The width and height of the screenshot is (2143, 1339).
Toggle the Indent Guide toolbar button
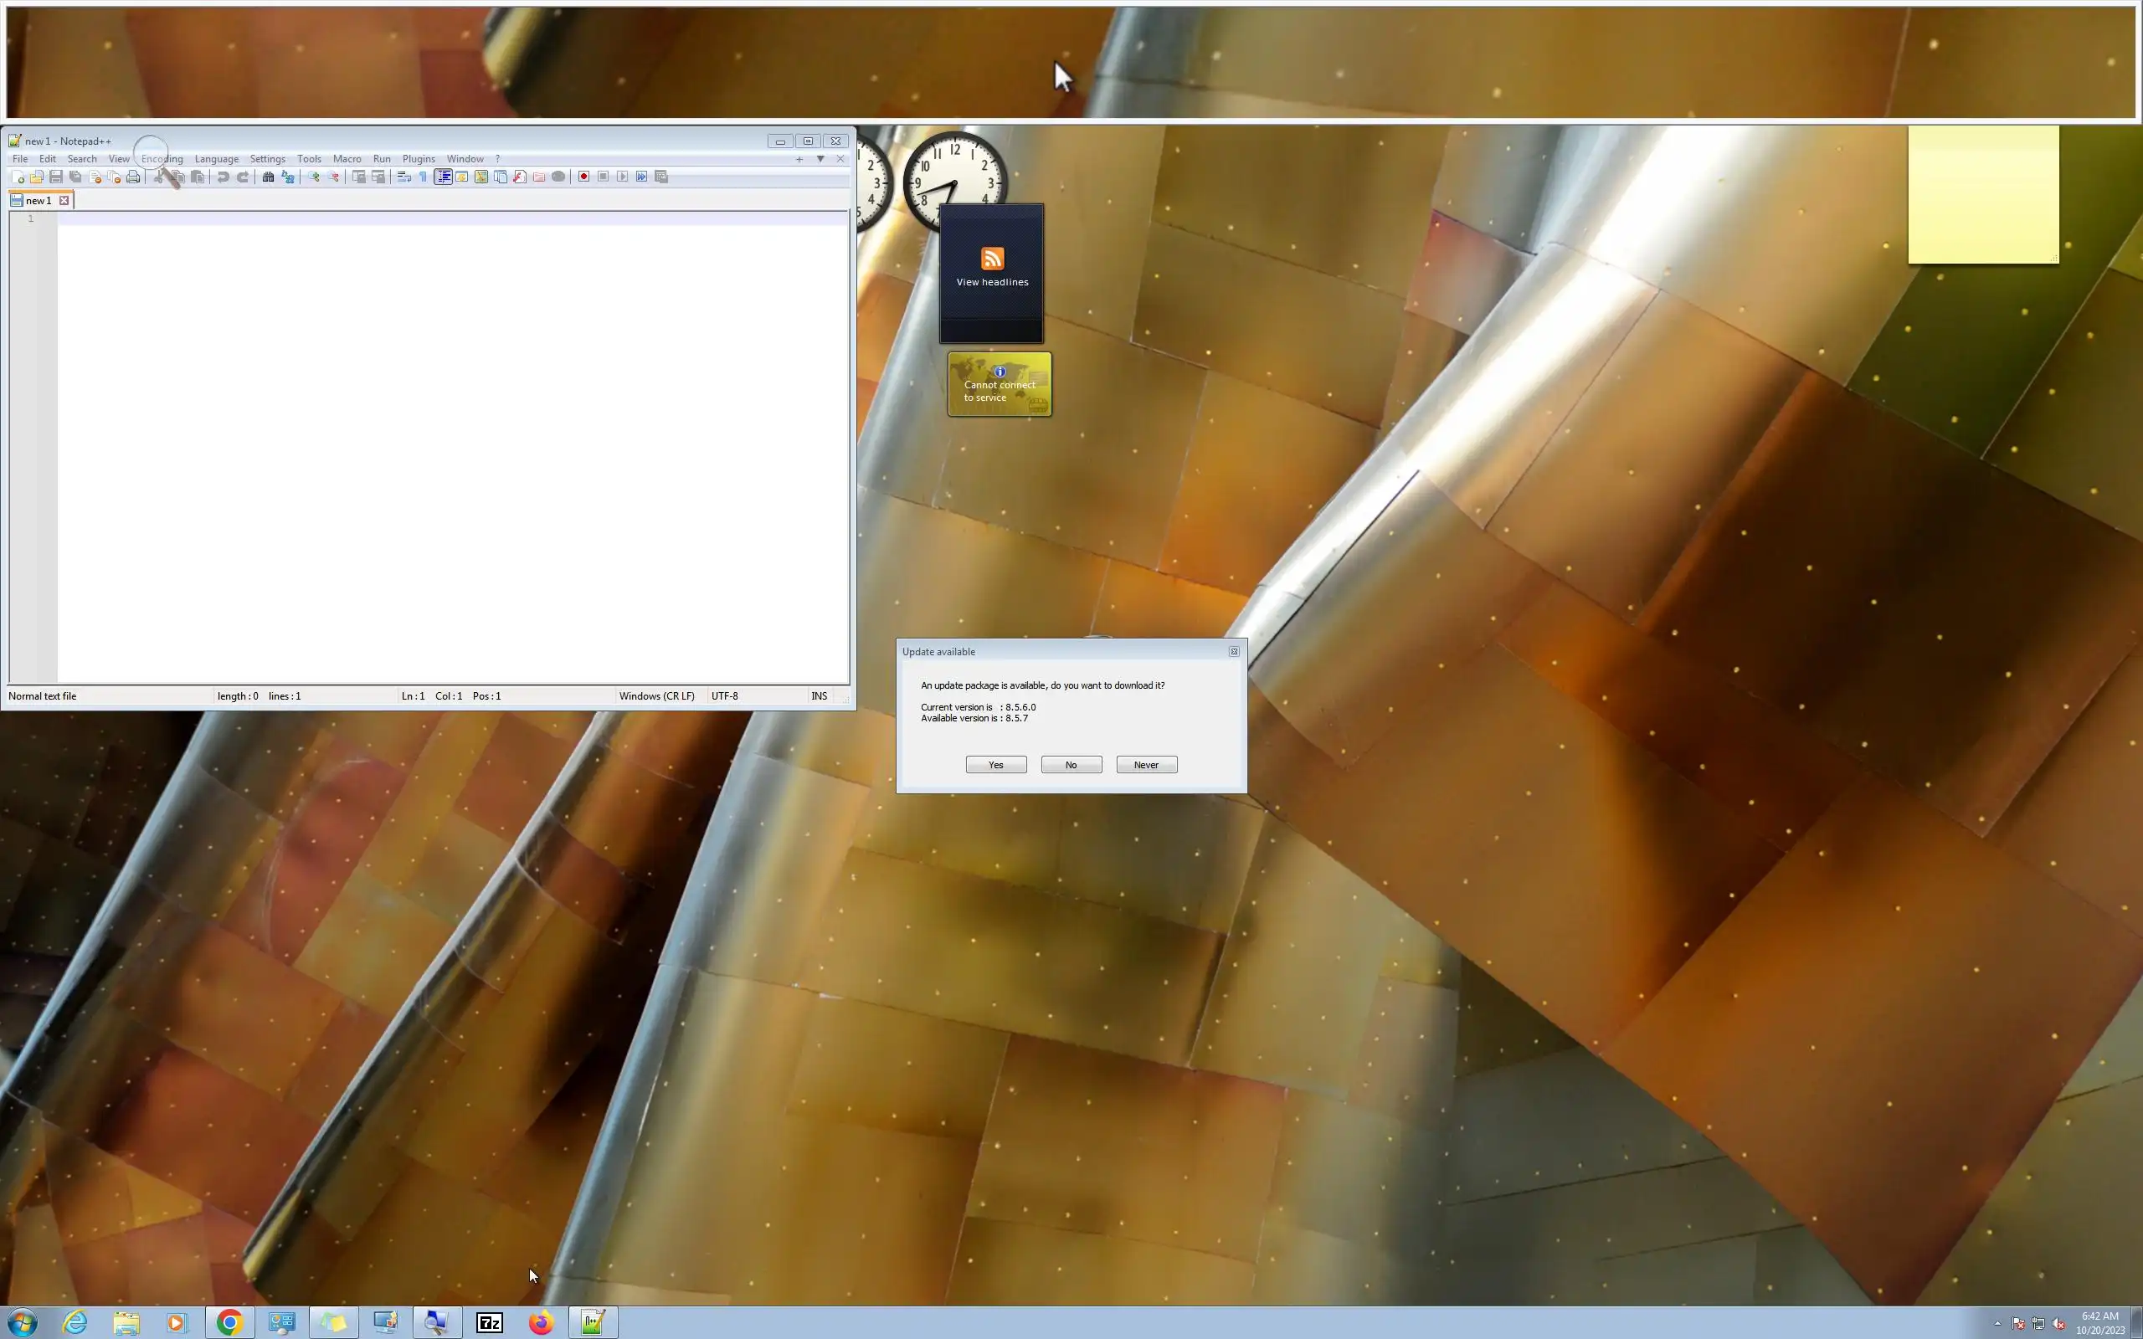[x=443, y=177]
